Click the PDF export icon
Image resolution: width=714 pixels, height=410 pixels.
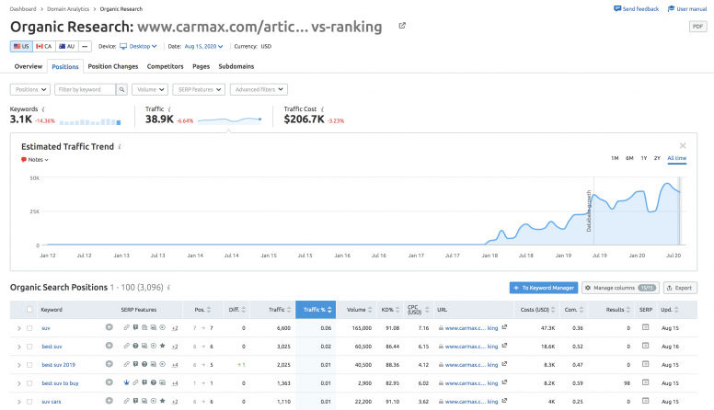coord(697,27)
